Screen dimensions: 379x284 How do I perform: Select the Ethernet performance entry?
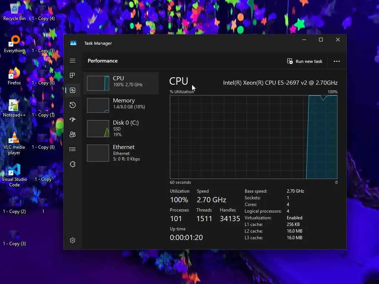tap(121, 153)
